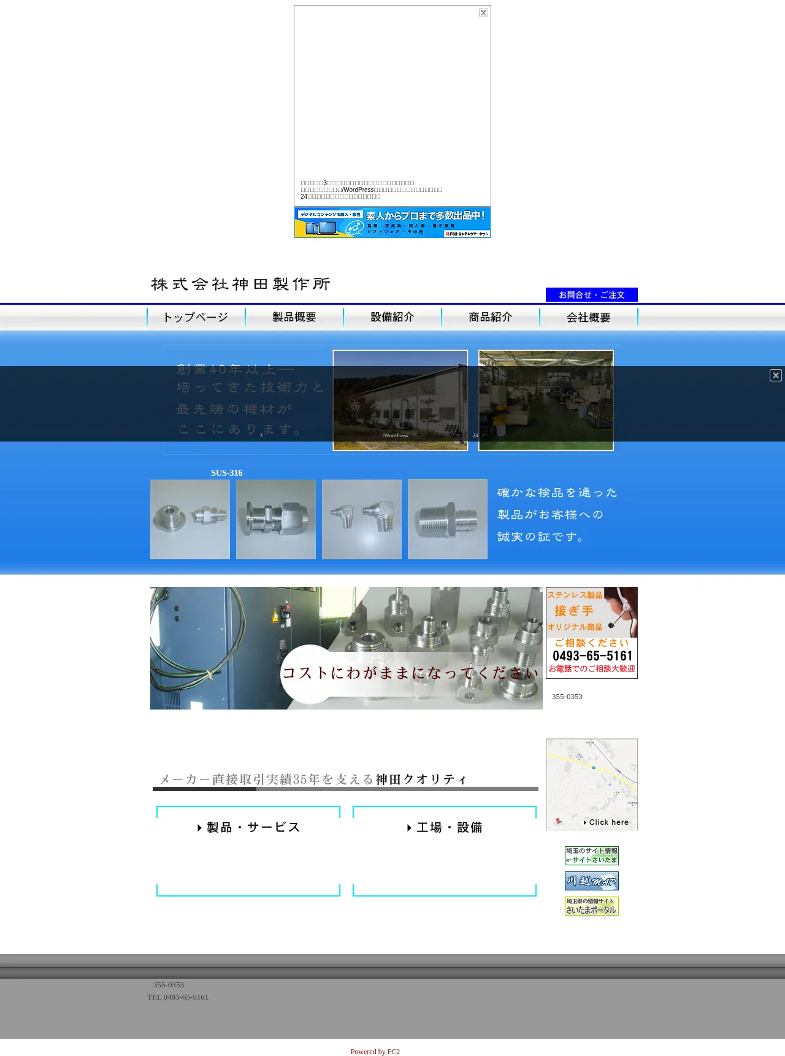Click the phone consultation banner 0493-65-5161
785x1056 pixels.
coord(591,633)
